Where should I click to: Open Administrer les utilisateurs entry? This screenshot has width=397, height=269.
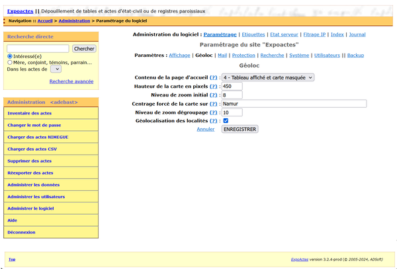point(51,196)
